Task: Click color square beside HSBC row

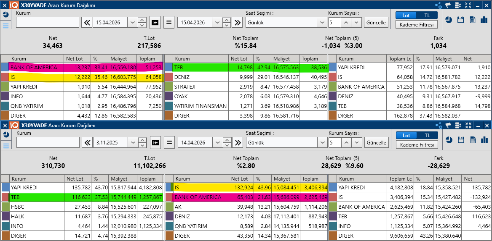Action: click(5, 207)
